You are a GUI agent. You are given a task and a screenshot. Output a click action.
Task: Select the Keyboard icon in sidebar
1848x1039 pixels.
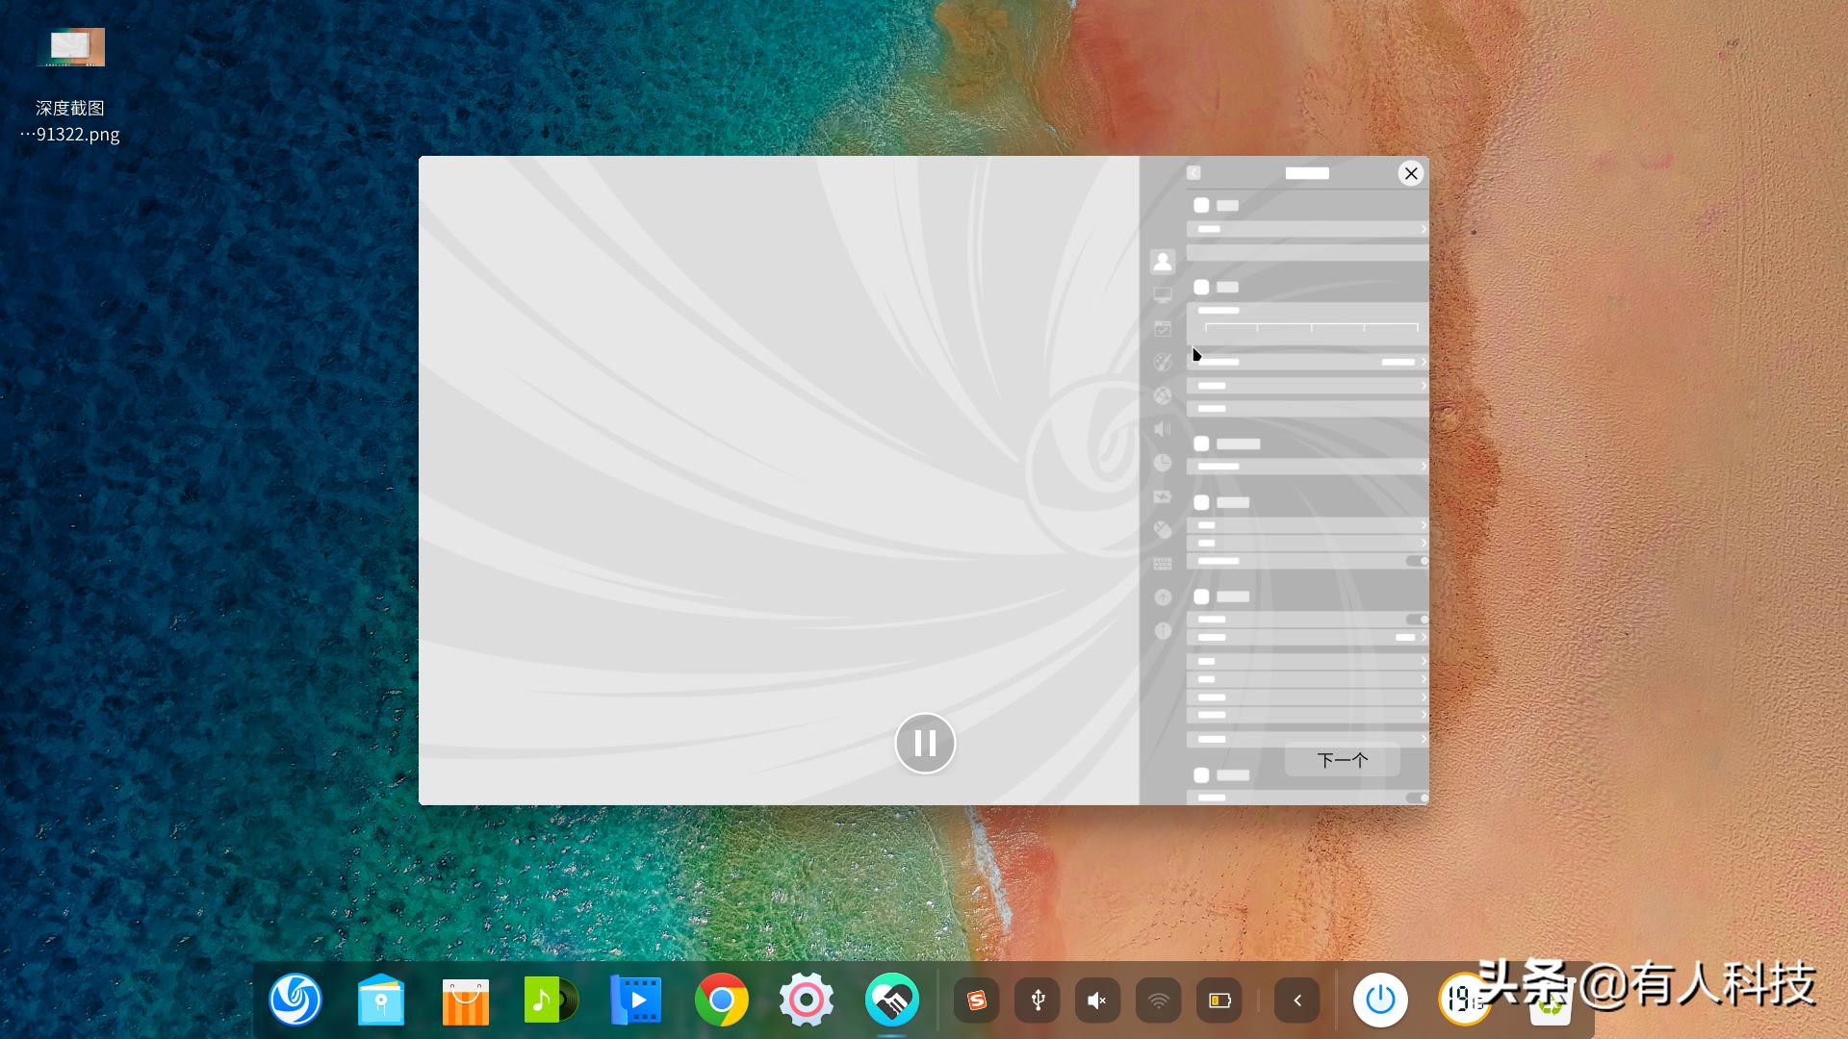pos(1163,564)
